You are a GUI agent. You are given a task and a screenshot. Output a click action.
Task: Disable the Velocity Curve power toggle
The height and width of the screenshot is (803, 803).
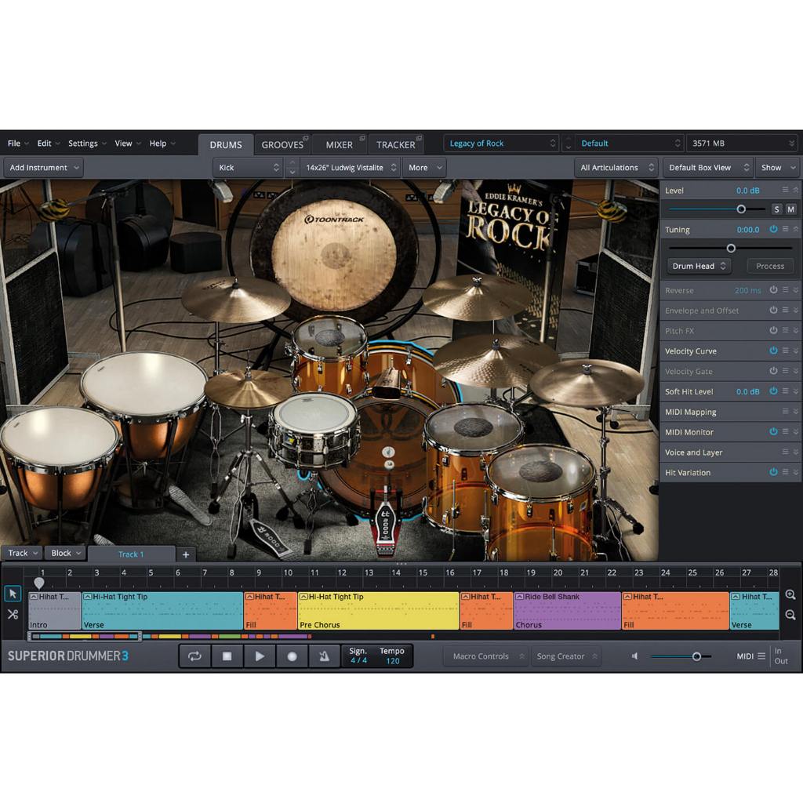coord(773,351)
